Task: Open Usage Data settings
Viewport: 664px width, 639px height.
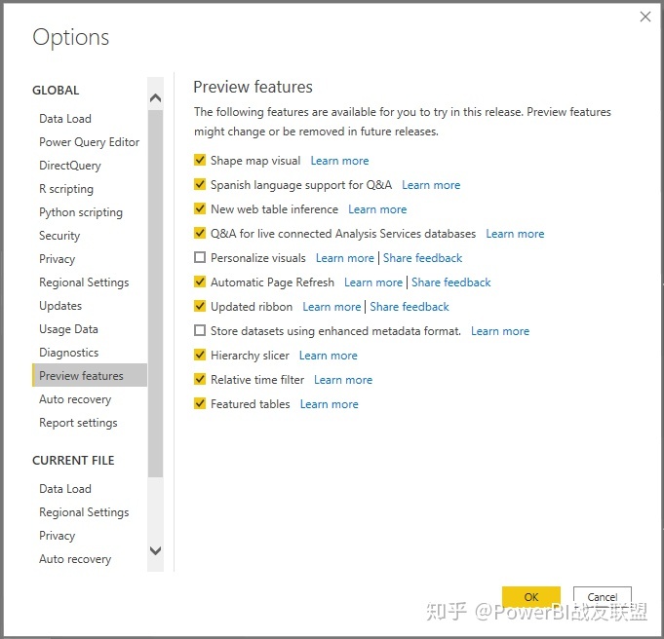Action: point(68,329)
